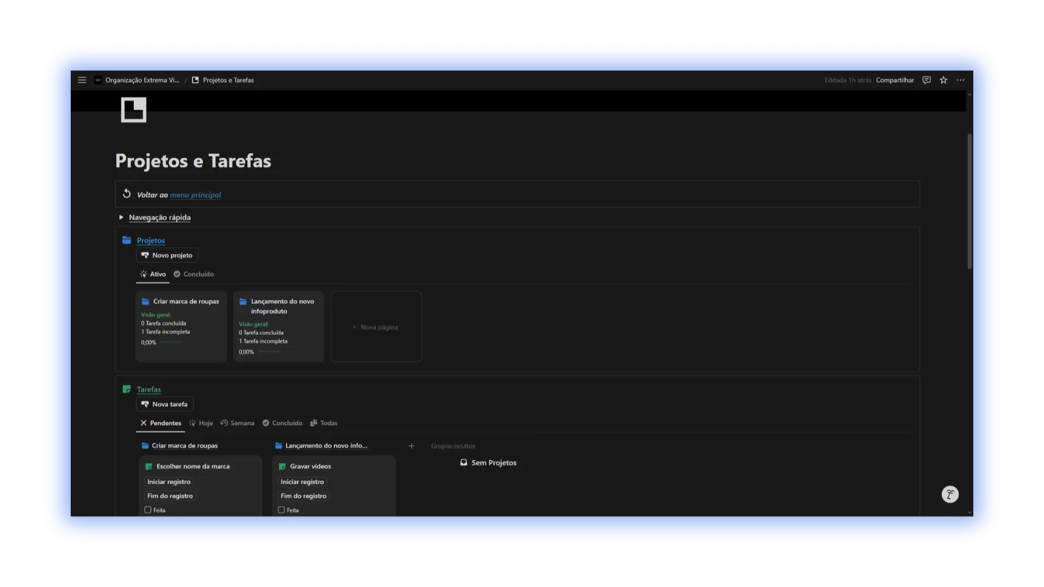Click the progress bar on Lançamento do novo infoproduto card
Viewport: 1044px width, 587px height.
point(269,352)
